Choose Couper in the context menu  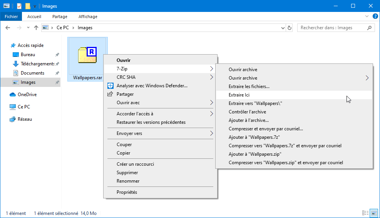(x=160, y=145)
